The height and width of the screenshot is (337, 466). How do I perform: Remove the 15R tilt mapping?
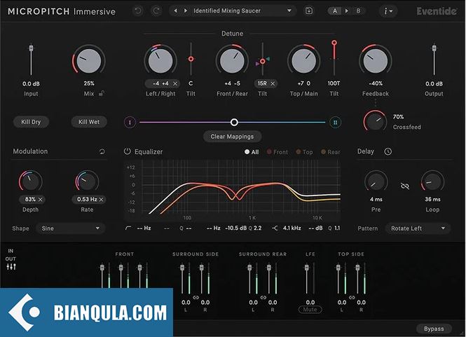(x=273, y=84)
